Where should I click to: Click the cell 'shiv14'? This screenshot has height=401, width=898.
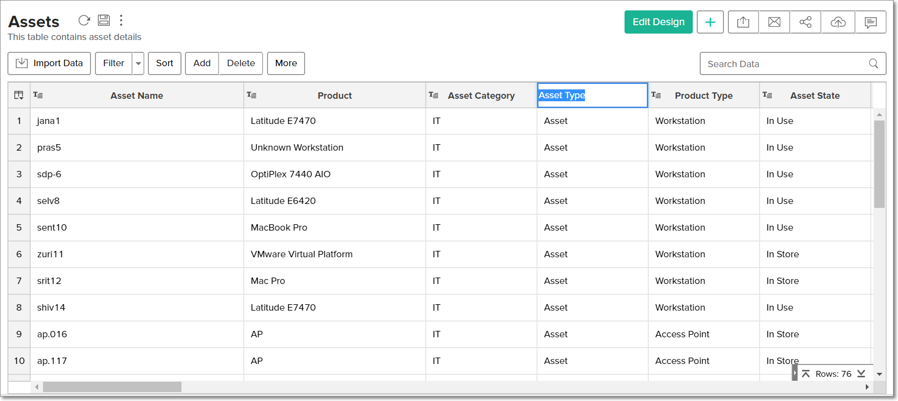click(x=137, y=308)
